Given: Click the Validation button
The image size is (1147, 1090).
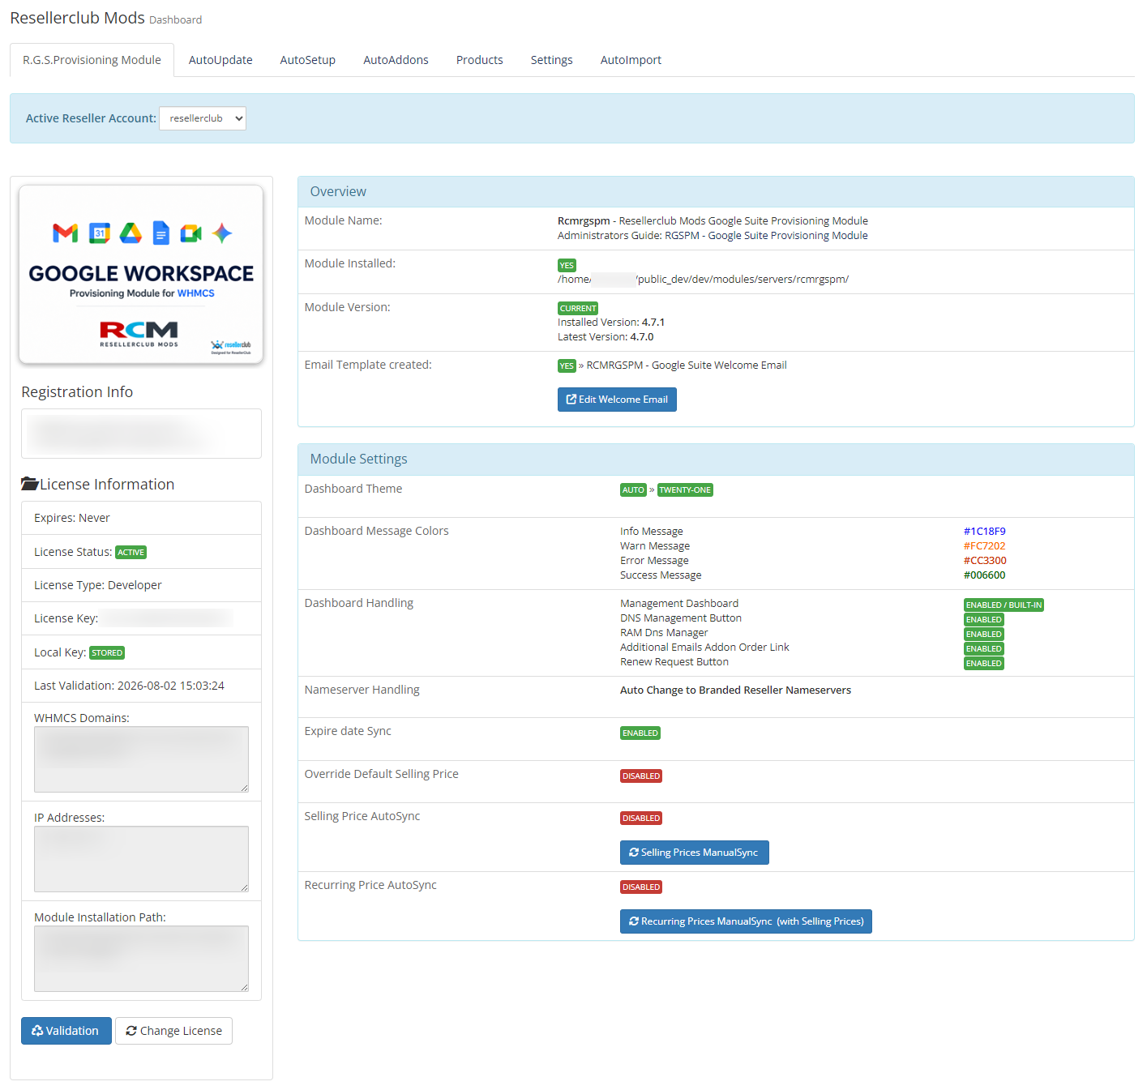Looking at the screenshot, I should 66,1031.
